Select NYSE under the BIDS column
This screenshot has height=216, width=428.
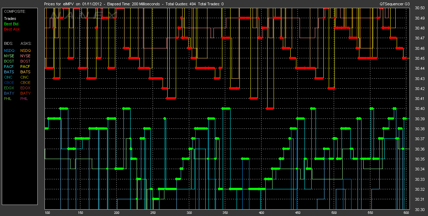(9, 56)
